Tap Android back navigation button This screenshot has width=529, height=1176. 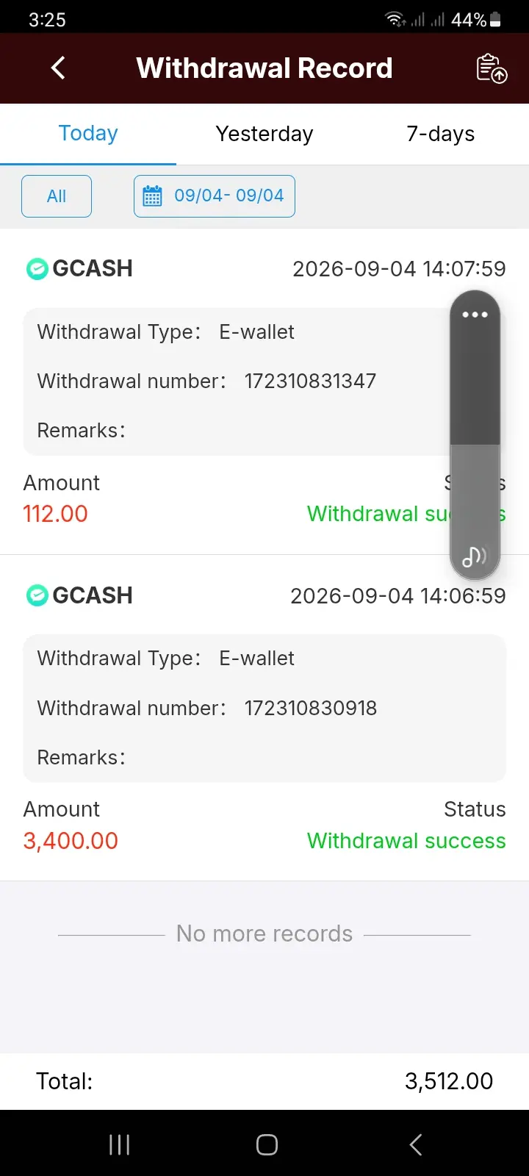click(416, 1144)
